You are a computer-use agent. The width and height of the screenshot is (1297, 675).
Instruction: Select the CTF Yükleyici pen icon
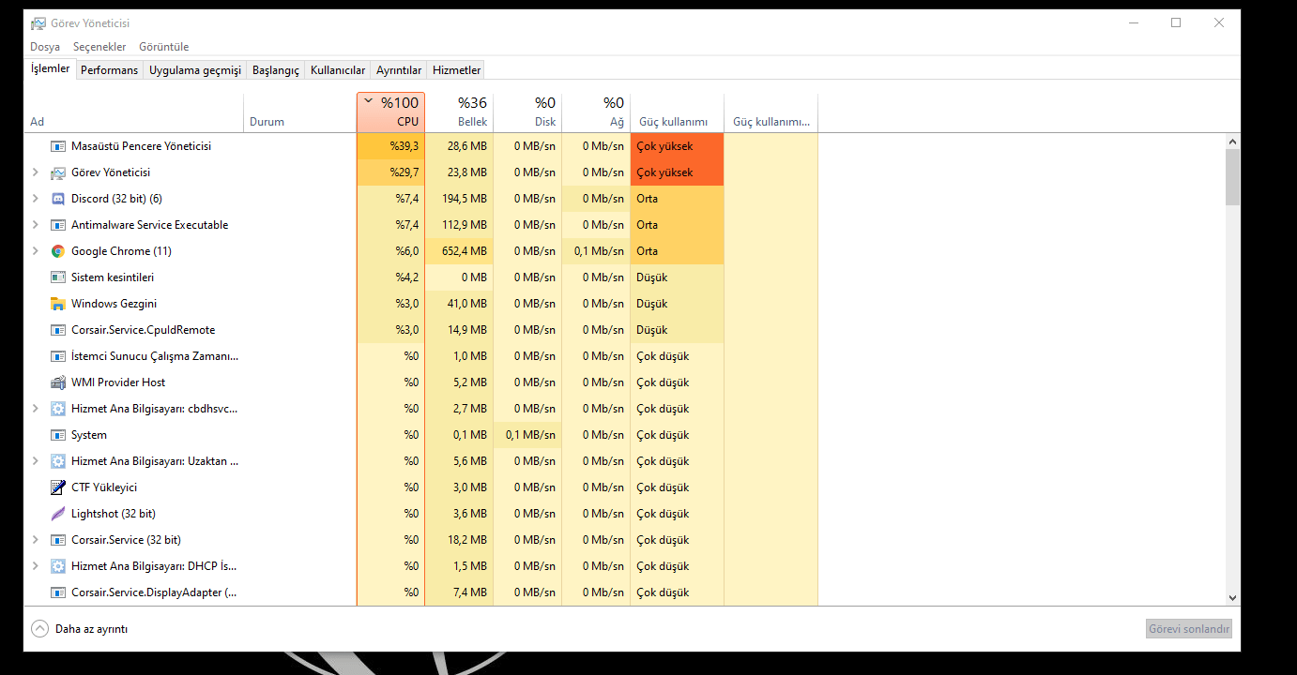(58, 487)
